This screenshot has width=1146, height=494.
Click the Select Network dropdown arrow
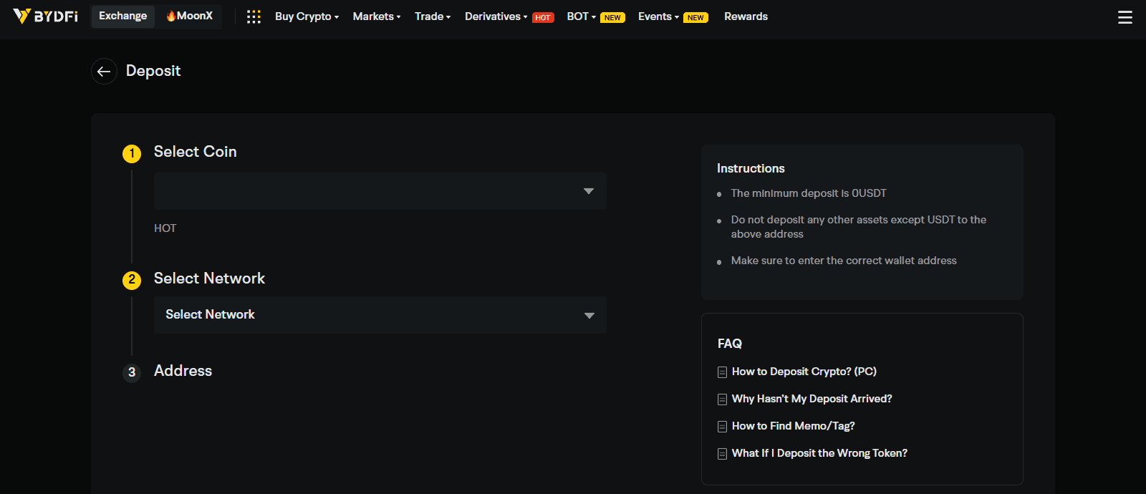point(589,316)
